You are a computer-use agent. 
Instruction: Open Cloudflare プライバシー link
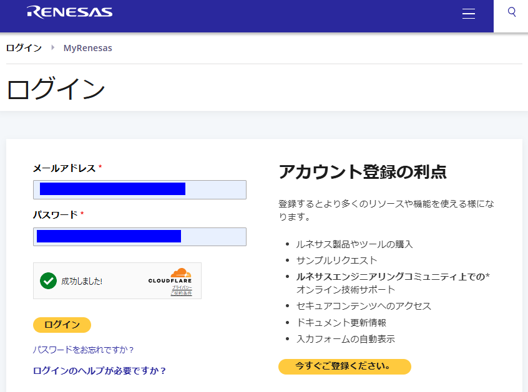(x=182, y=287)
